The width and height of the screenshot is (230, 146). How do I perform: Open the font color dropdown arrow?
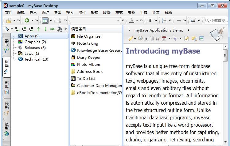pyautogui.click(x=137, y=21)
